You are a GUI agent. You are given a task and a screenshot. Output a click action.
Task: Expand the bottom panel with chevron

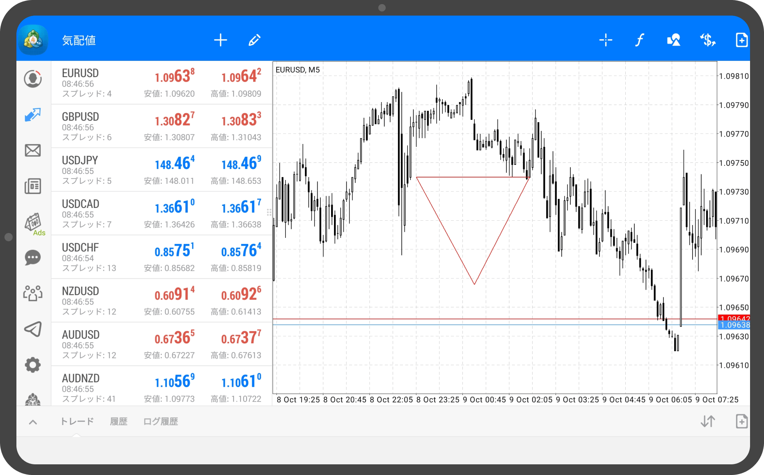pos(33,422)
